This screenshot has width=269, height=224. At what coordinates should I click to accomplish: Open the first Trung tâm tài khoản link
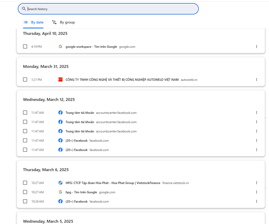80,113
